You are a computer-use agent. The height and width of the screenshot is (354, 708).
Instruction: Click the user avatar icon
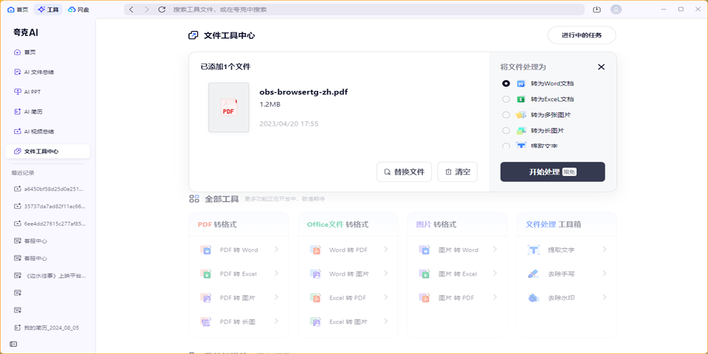coord(616,9)
